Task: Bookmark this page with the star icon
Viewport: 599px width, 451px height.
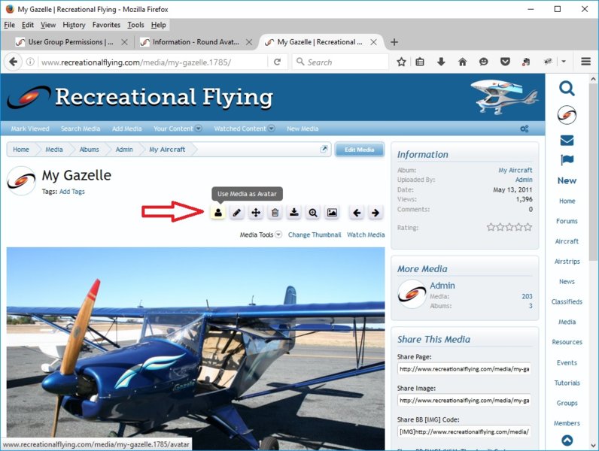Action: pyautogui.click(x=401, y=62)
